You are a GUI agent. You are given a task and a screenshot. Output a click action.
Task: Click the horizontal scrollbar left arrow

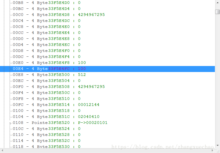point(2,151)
